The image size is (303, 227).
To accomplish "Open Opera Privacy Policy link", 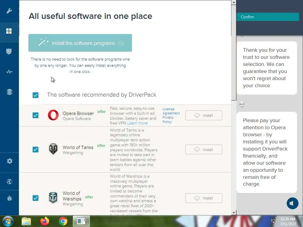I will 168,119.
